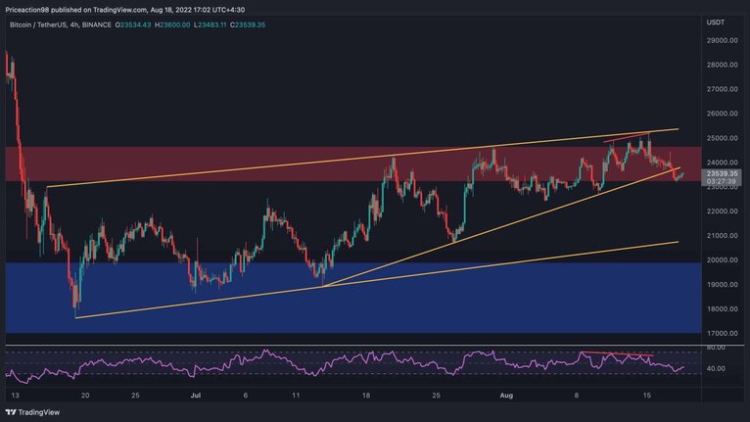Click the 25000.00 price axis label
Screen dimensions: 750x422
click(722, 138)
